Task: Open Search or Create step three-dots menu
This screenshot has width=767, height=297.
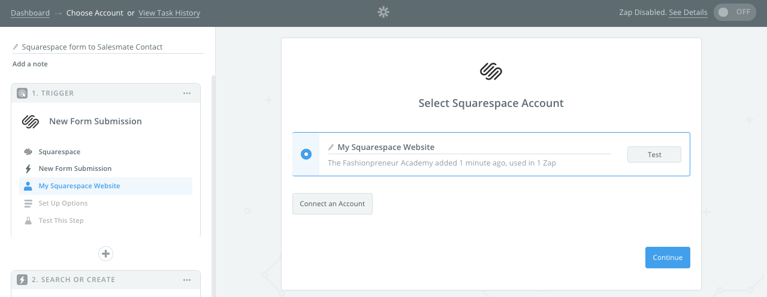Action: (x=187, y=280)
